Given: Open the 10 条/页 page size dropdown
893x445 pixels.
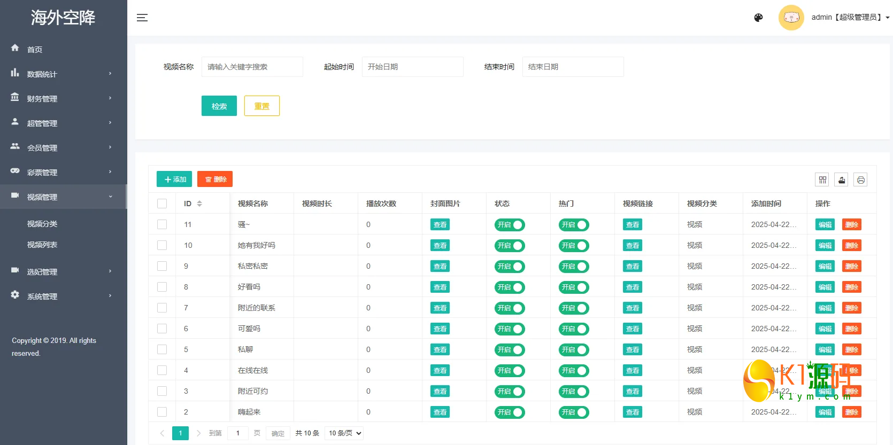Looking at the screenshot, I should coord(345,433).
